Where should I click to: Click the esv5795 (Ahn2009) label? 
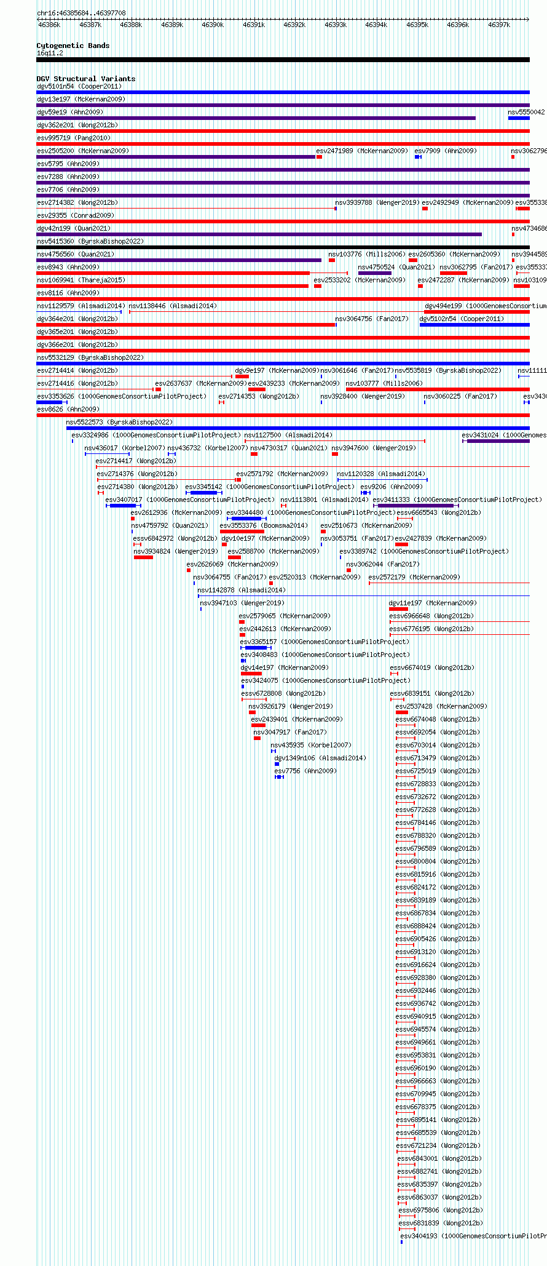[68, 164]
